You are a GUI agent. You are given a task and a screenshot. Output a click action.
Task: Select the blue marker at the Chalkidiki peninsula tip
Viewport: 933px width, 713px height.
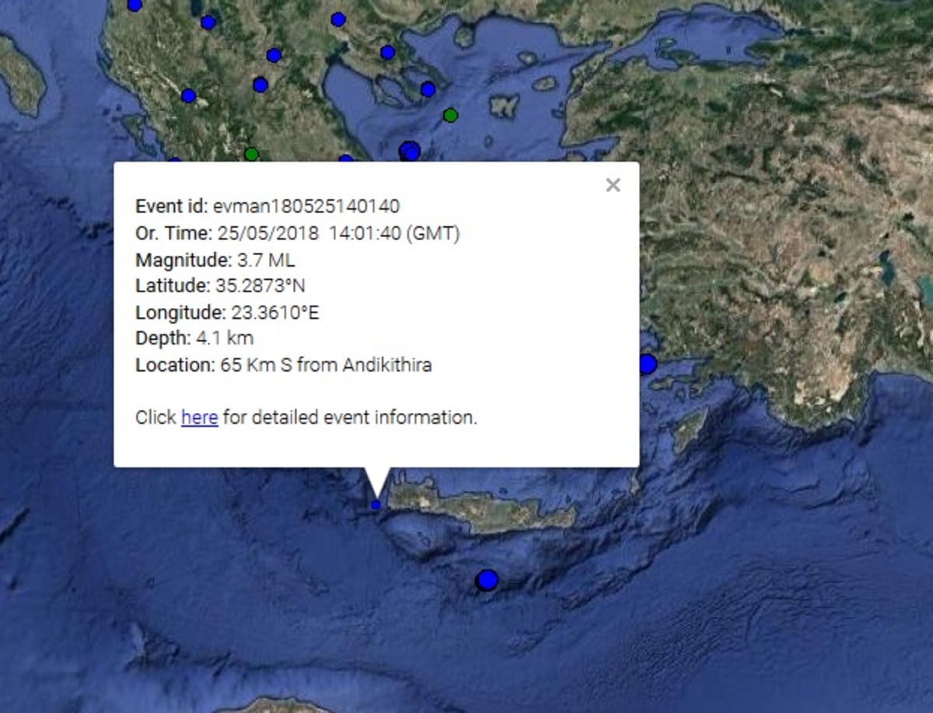click(x=428, y=89)
